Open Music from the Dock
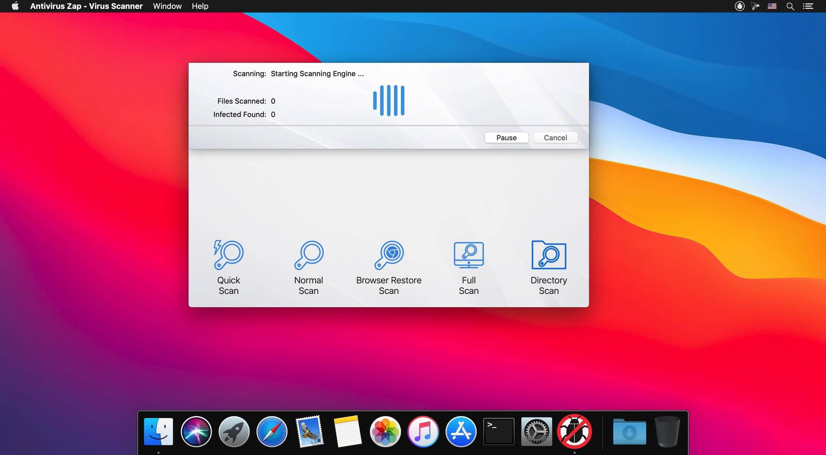 click(423, 431)
